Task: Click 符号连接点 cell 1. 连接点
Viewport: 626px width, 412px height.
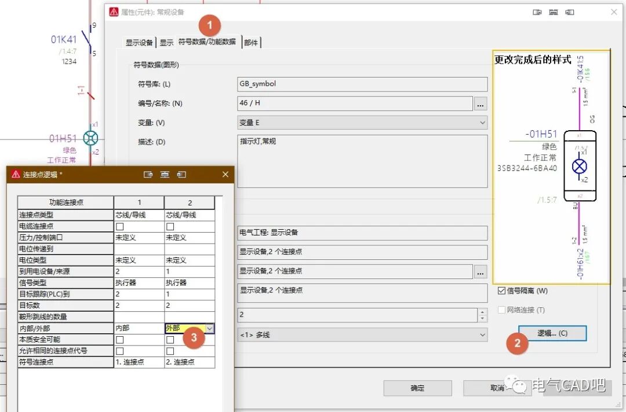Action: [139, 362]
